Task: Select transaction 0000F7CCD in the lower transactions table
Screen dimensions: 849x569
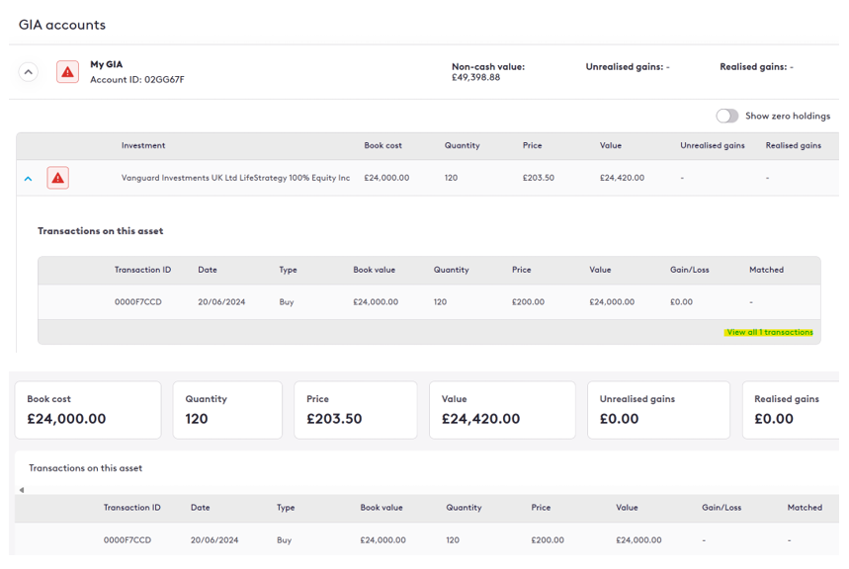Action: tap(127, 540)
